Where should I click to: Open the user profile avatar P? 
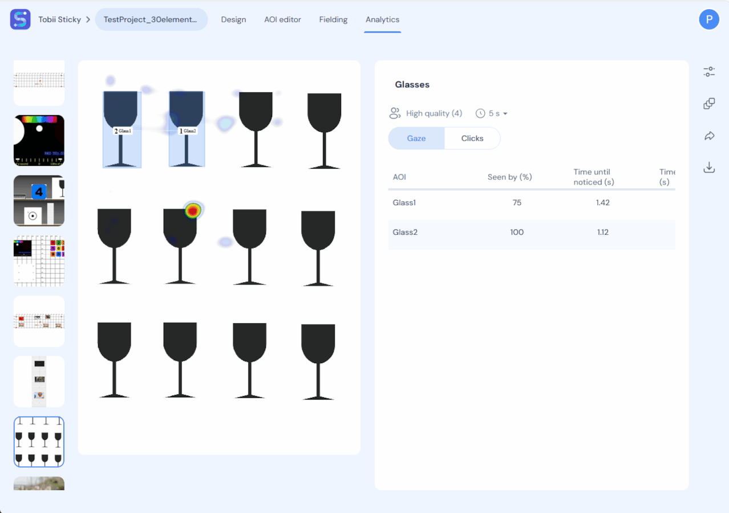(x=709, y=19)
